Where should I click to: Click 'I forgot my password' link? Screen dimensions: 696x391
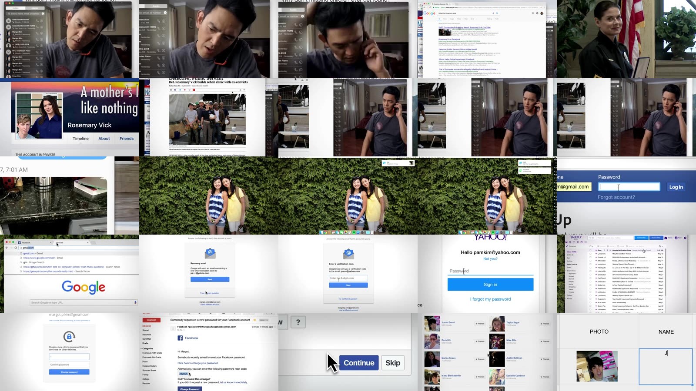(490, 299)
